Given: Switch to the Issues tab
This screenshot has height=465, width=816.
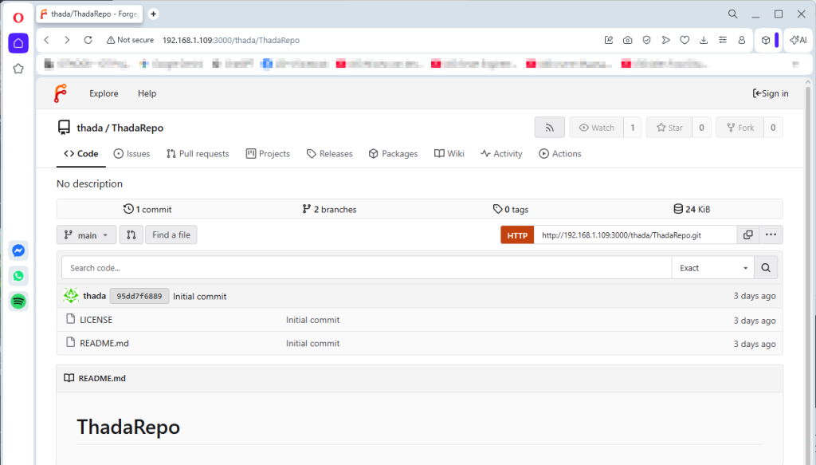Looking at the screenshot, I should tap(131, 154).
